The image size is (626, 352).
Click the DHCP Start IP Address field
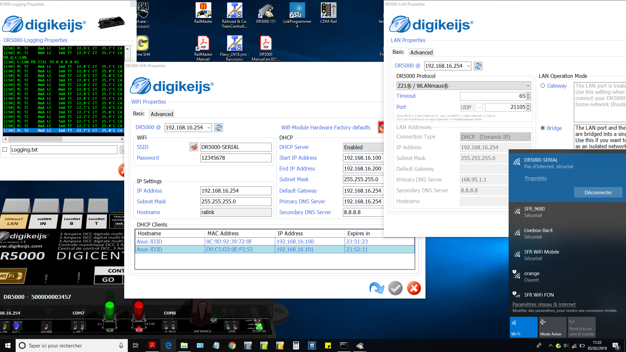363,158
